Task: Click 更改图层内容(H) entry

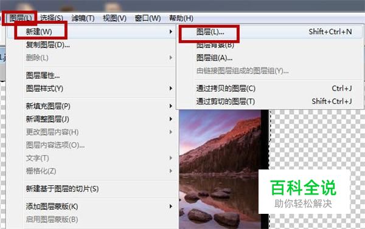Action: (x=52, y=132)
